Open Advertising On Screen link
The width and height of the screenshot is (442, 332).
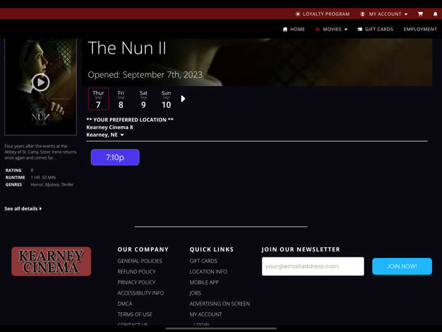point(220,304)
